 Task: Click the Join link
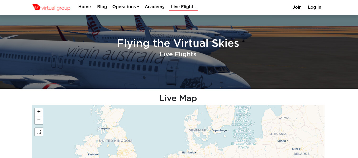(297, 7)
